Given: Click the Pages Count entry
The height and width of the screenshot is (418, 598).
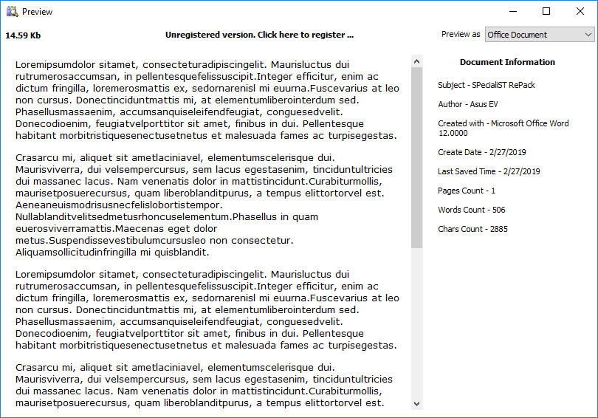Looking at the screenshot, I should tap(467, 191).
